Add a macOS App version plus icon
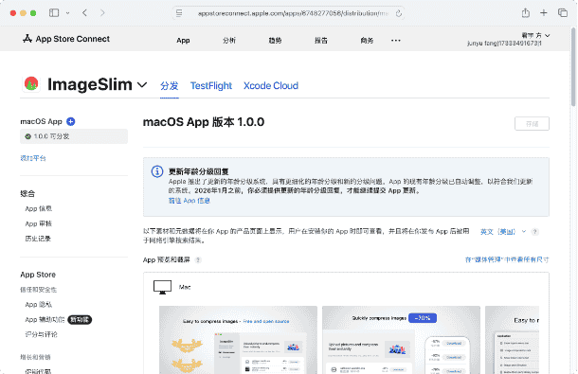Image resolution: width=578 pixels, height=374 pixels. click(71, 121)
